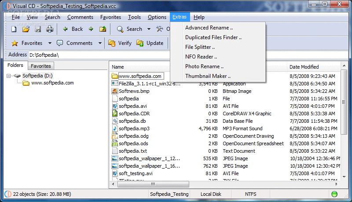Select www.softpedia.com folder in tree

tap(52, 83)
